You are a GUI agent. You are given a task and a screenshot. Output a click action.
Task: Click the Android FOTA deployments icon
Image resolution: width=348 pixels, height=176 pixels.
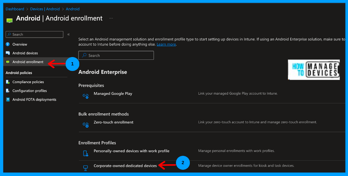(8, 99)
